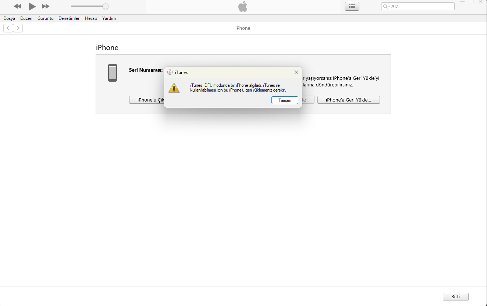
Task: Open the Denetimler menu
Action: pyautogui.click(x=69, y=18)
